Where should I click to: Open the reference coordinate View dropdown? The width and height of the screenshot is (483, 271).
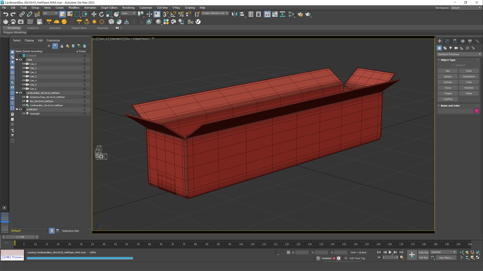point(129,13)
